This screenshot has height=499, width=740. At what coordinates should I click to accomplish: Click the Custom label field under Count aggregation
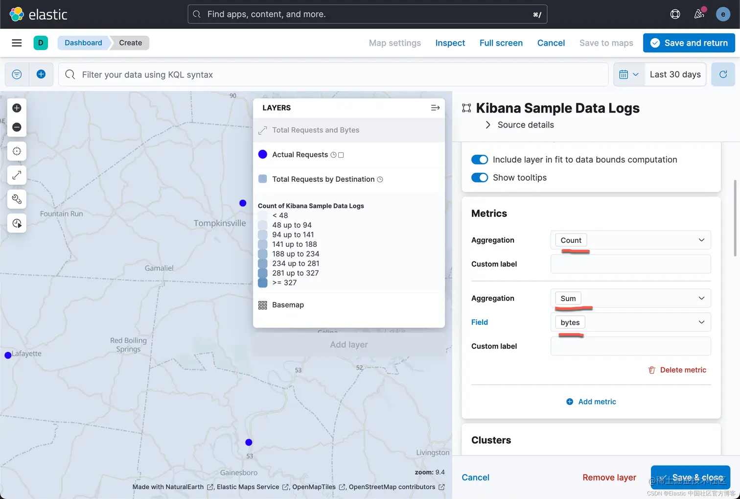click(x=630, y=264)
